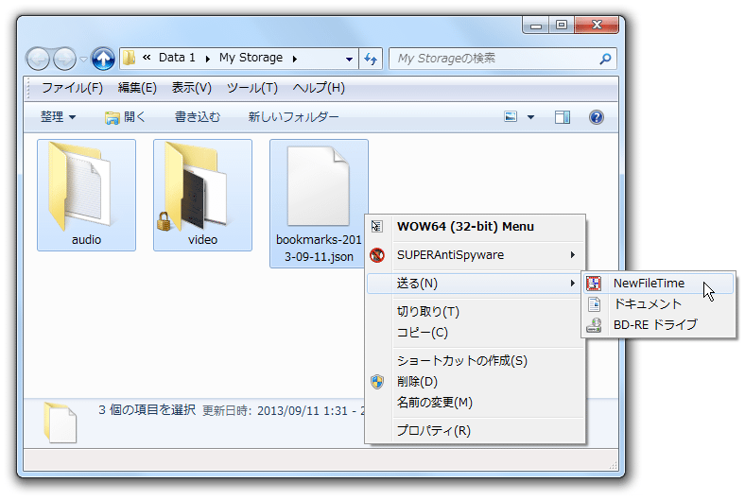Click the WOW64 menu icon
The image size is (745, 500).
377,227
